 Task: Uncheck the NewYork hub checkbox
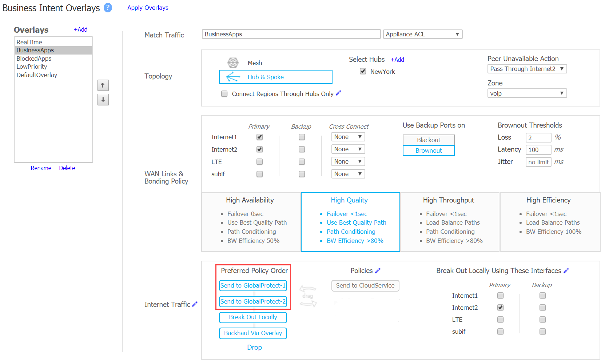coord(363,71)
